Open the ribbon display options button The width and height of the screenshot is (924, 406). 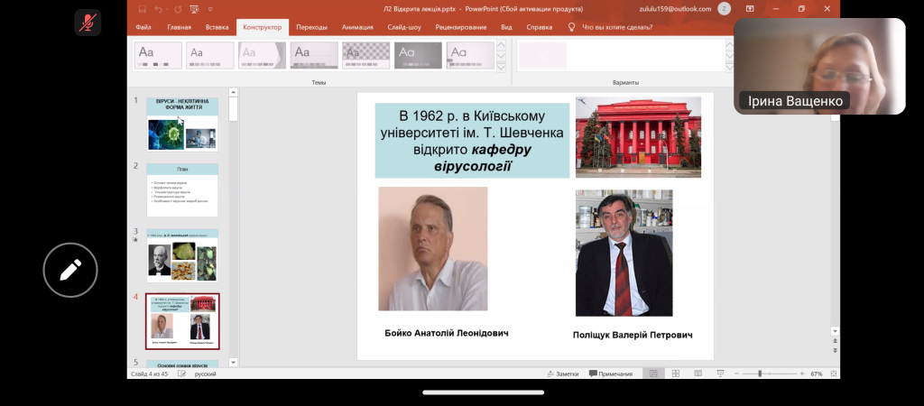[752, 9]
